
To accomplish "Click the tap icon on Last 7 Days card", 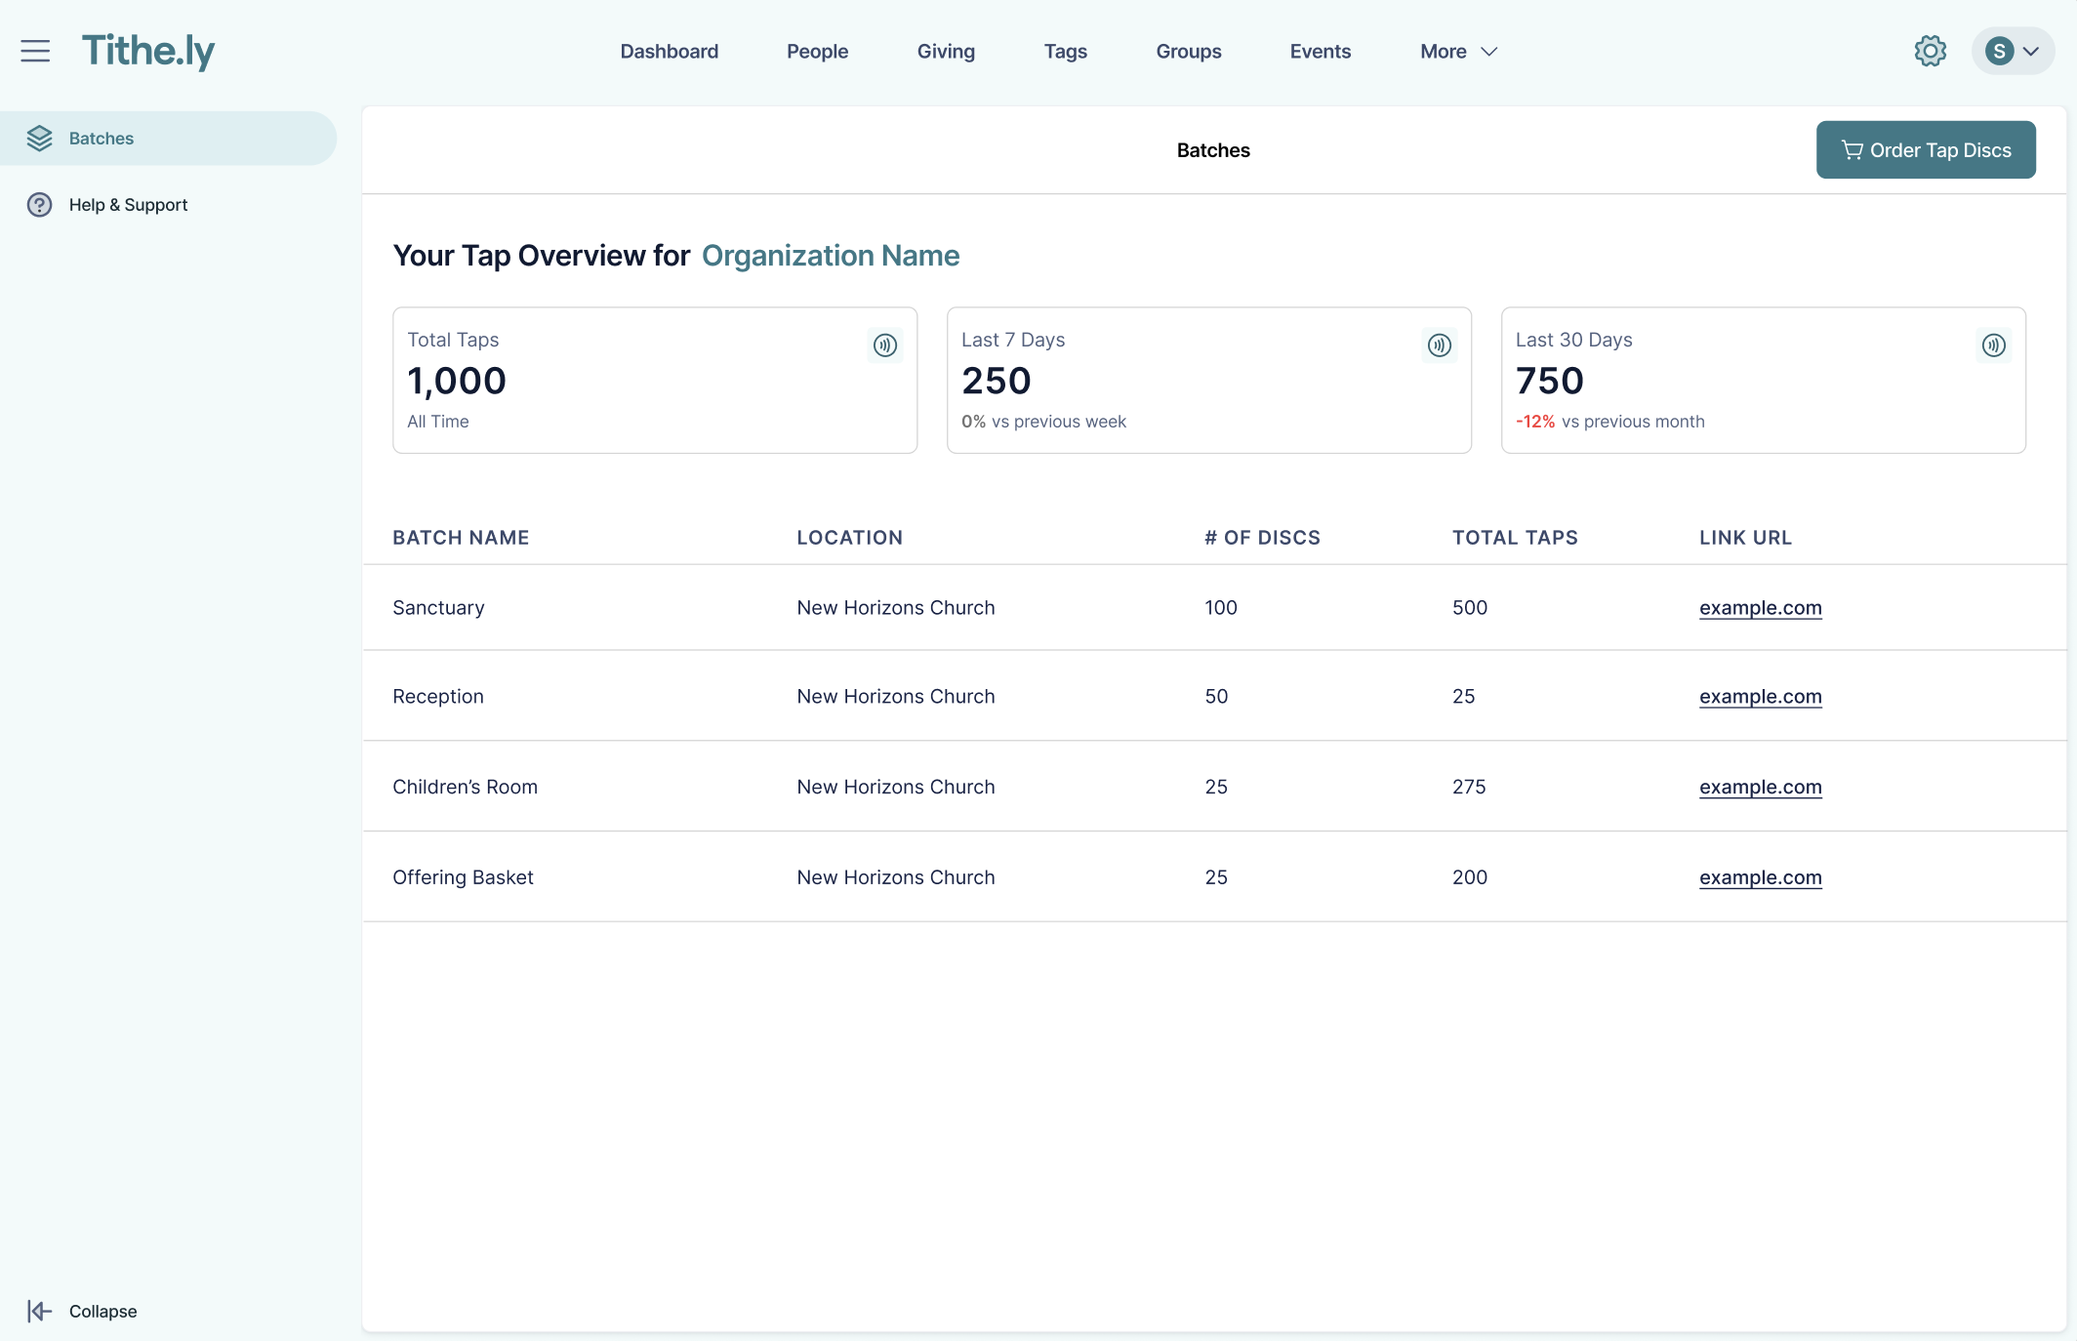I will point(1439,345).
